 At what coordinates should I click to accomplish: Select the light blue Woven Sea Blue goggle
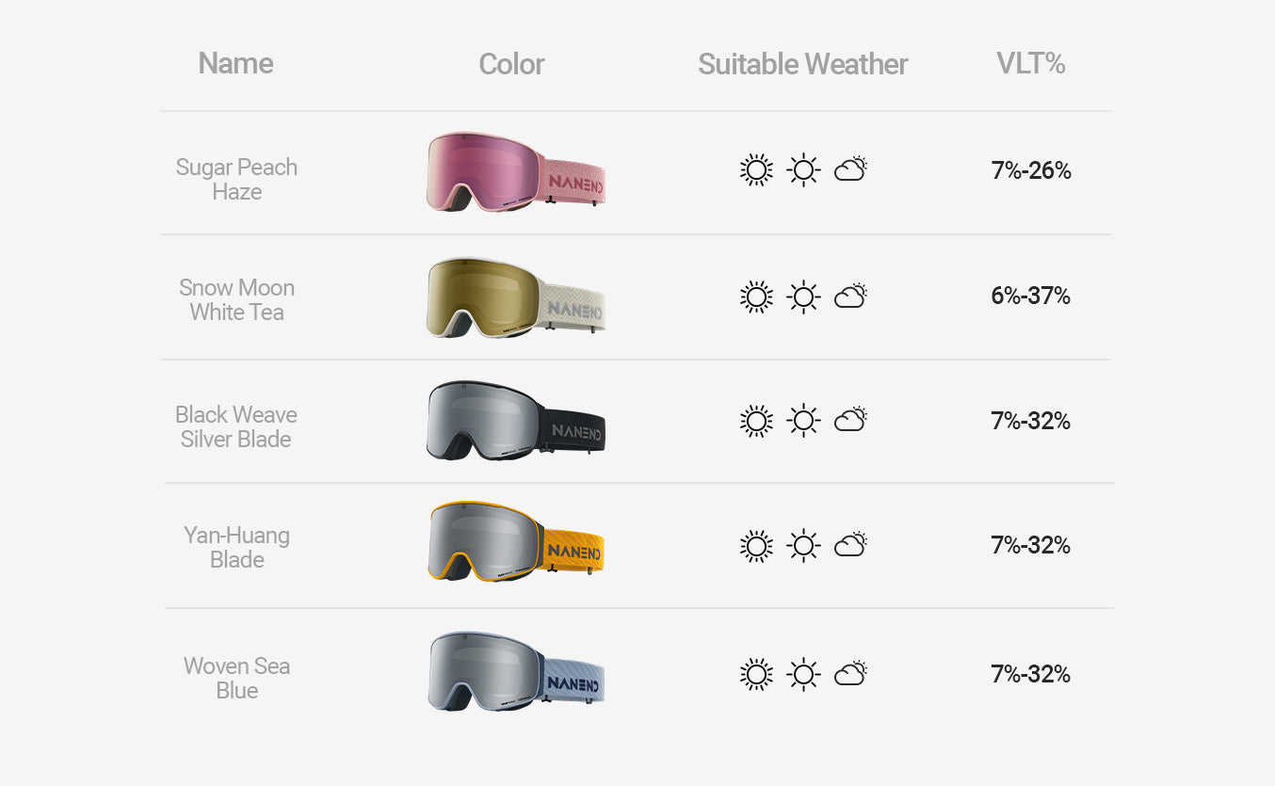[x=515, y=670]
